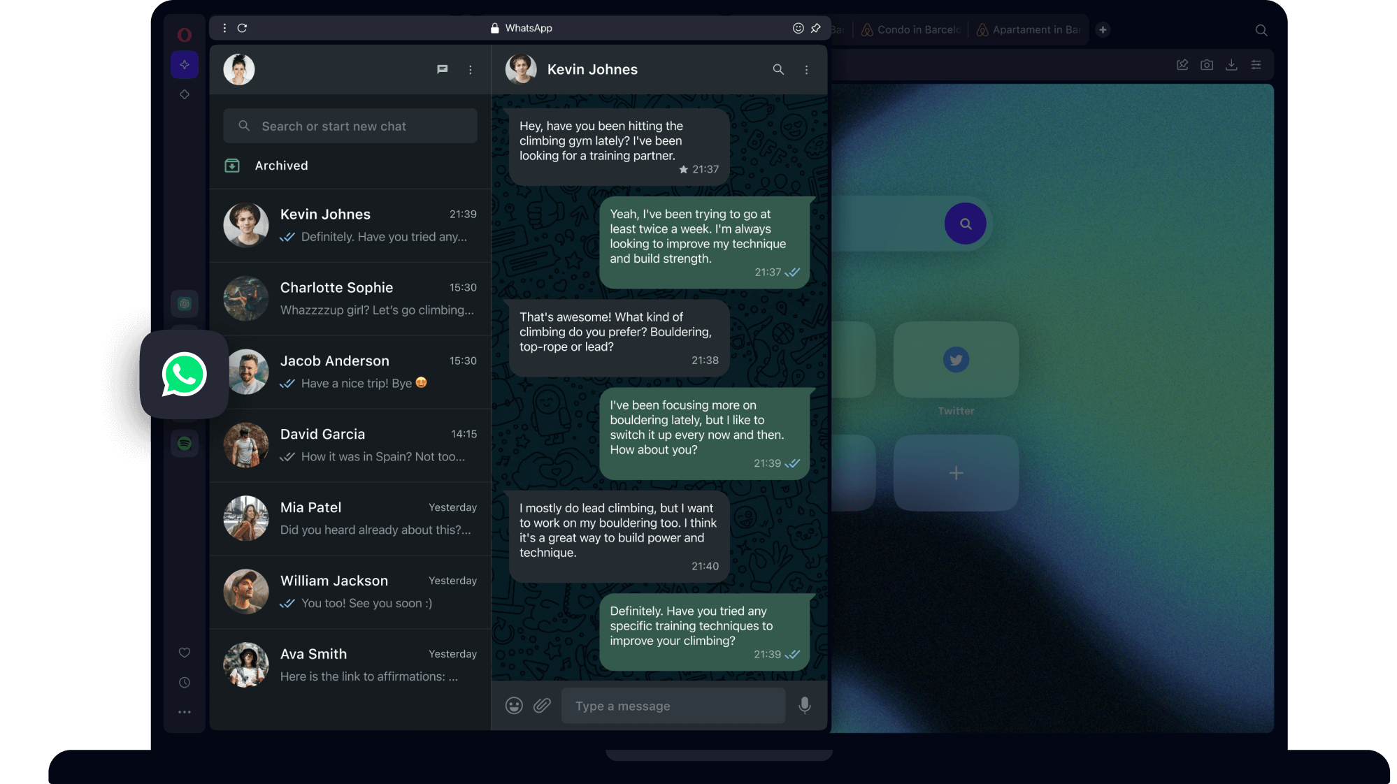1397x784 pixels.
Task: Pin the WhatsApp panel with the pin icon
Action: (815, 28)
